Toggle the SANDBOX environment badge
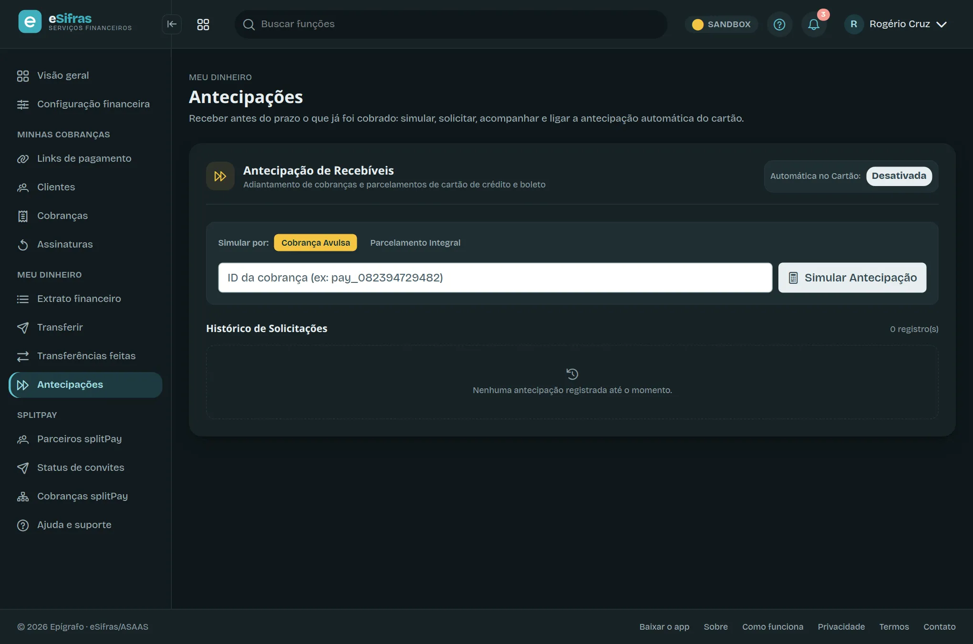Screen dimensions: 973x644 (722, 24)
